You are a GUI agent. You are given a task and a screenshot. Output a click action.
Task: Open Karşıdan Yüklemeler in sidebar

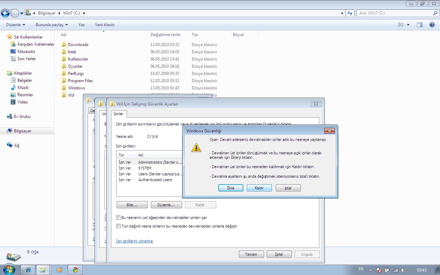(36, 44)
